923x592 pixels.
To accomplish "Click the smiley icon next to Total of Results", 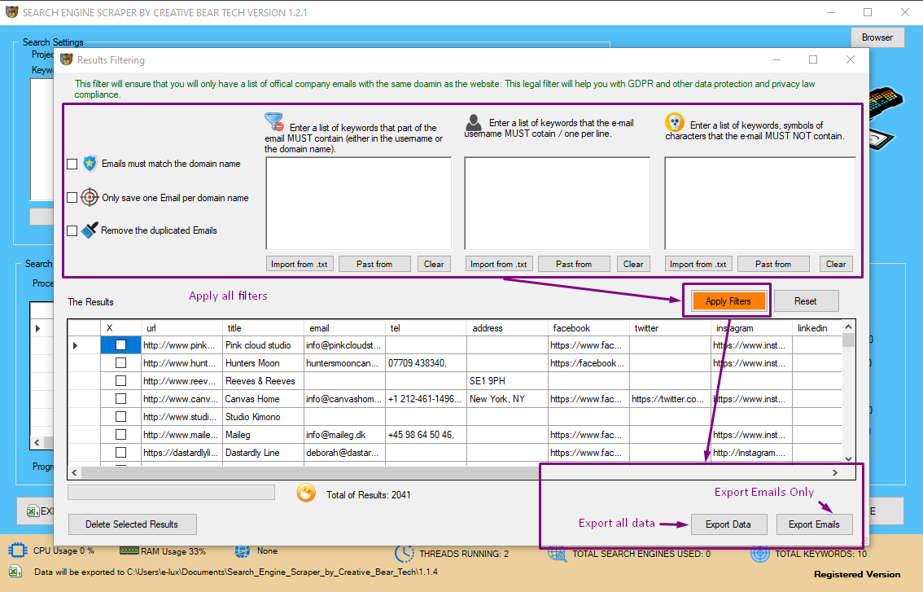I will (306, 492).
